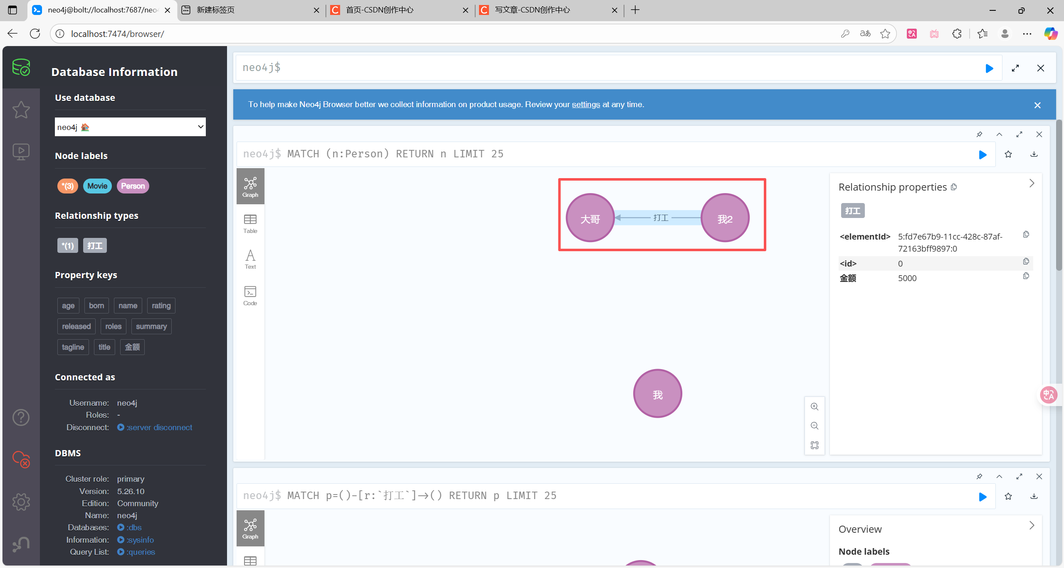
Task: Click zoom out on graph view
Action: click(x=814, y=426)
